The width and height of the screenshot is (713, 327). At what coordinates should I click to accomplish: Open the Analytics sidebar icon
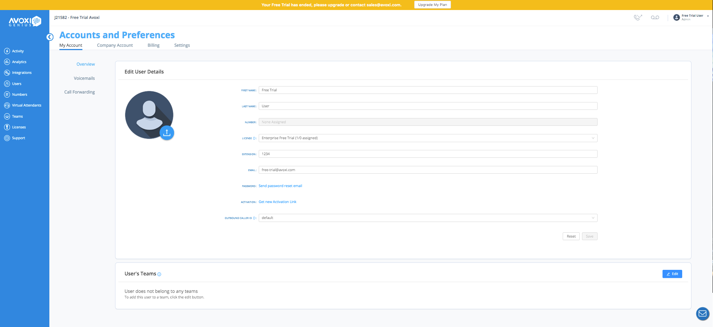[7, 62]
